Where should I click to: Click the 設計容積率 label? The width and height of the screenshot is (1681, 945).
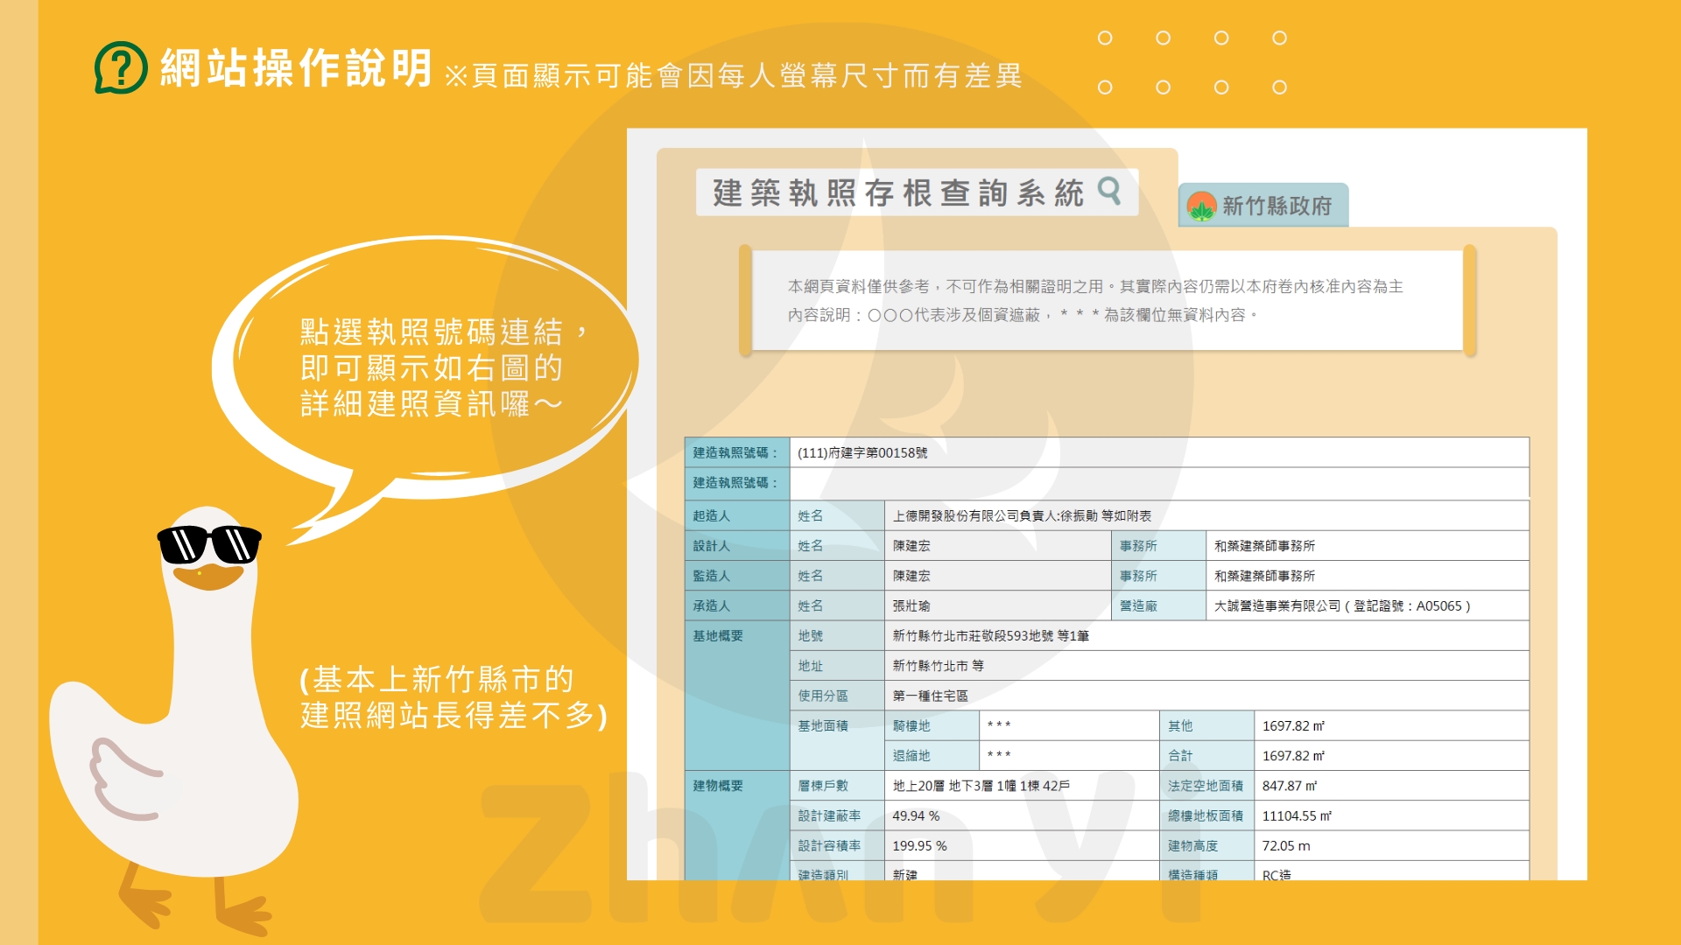point(829,845)
